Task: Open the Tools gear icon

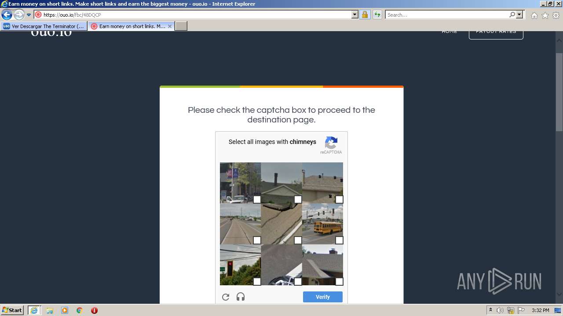Action: point(556,15)
